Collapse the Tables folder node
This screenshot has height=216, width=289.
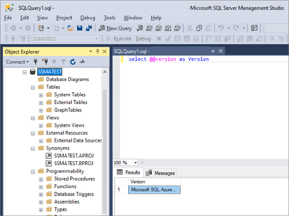[x=33, y=87]
